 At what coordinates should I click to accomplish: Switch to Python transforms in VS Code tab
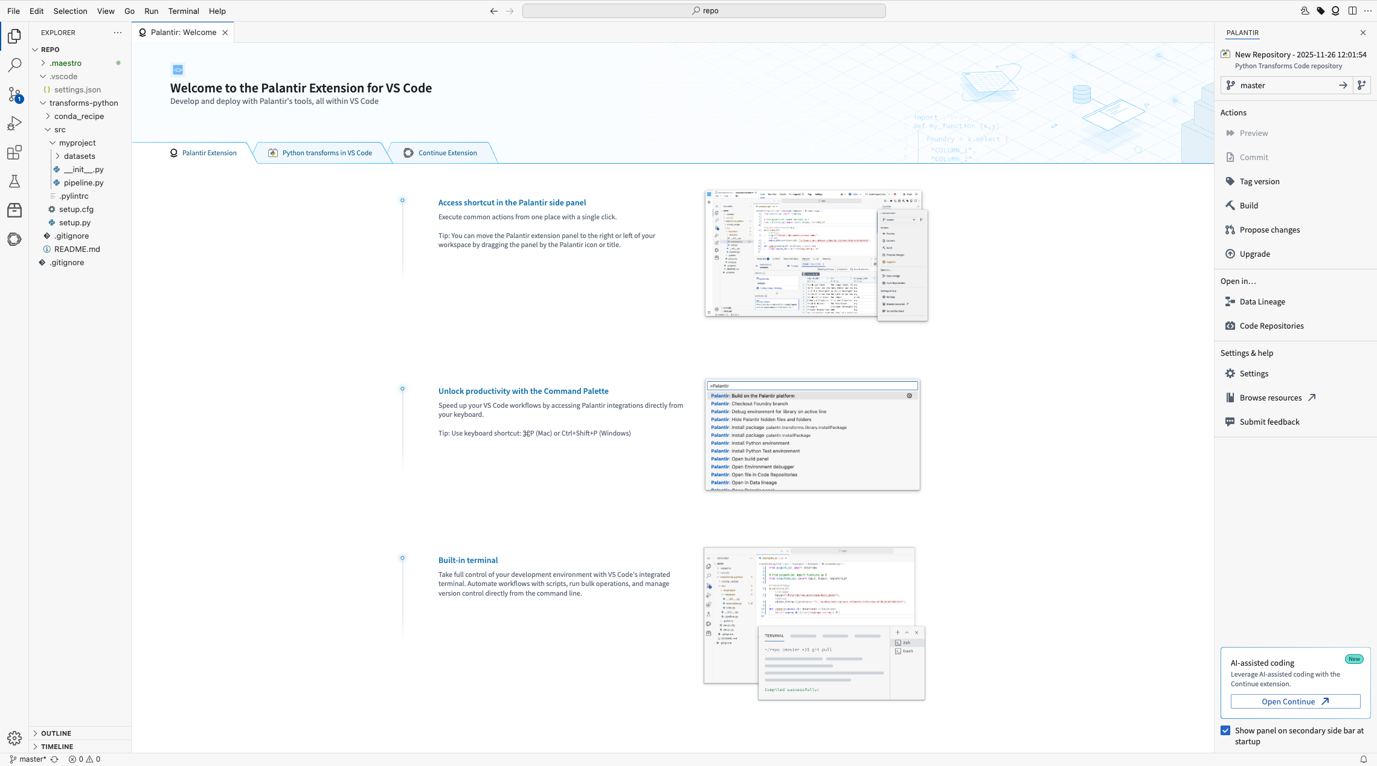(321, 153)
